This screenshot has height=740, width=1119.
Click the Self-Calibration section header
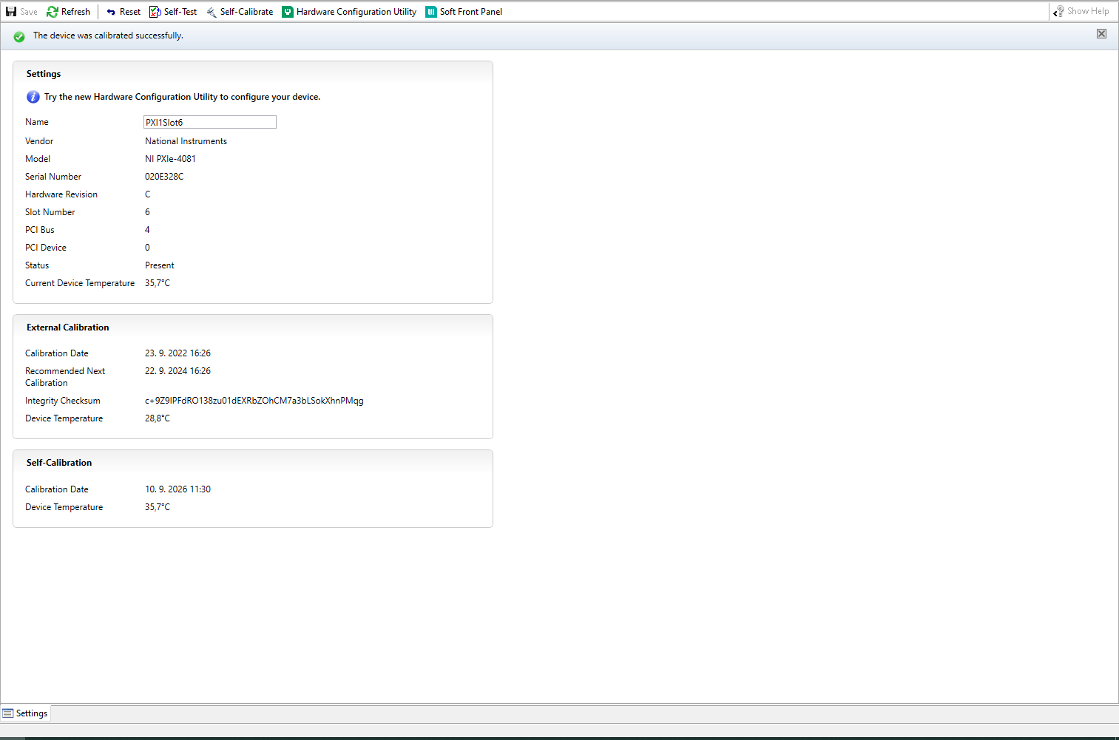point(59,463)
